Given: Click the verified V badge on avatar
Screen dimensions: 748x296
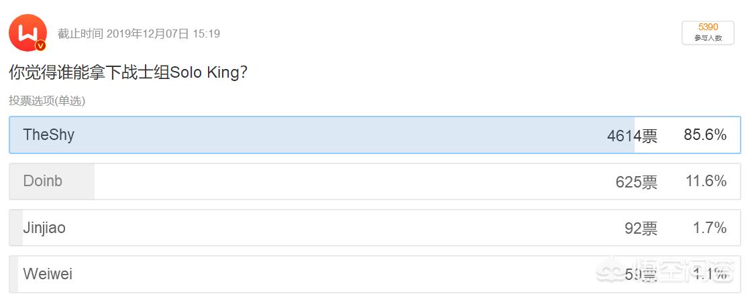Looking at the screenshot, I should pos(40,46).
